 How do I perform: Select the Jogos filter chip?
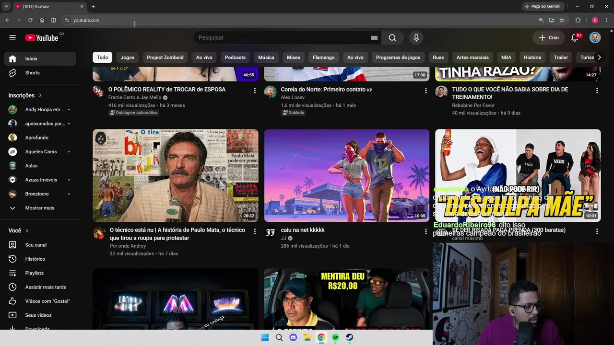click(x=128, y=57)
